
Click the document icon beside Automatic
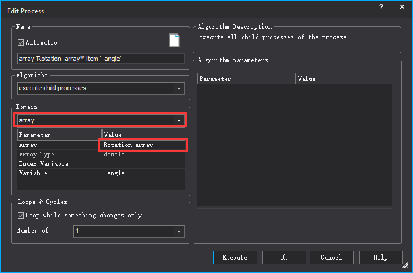point(175,40)
